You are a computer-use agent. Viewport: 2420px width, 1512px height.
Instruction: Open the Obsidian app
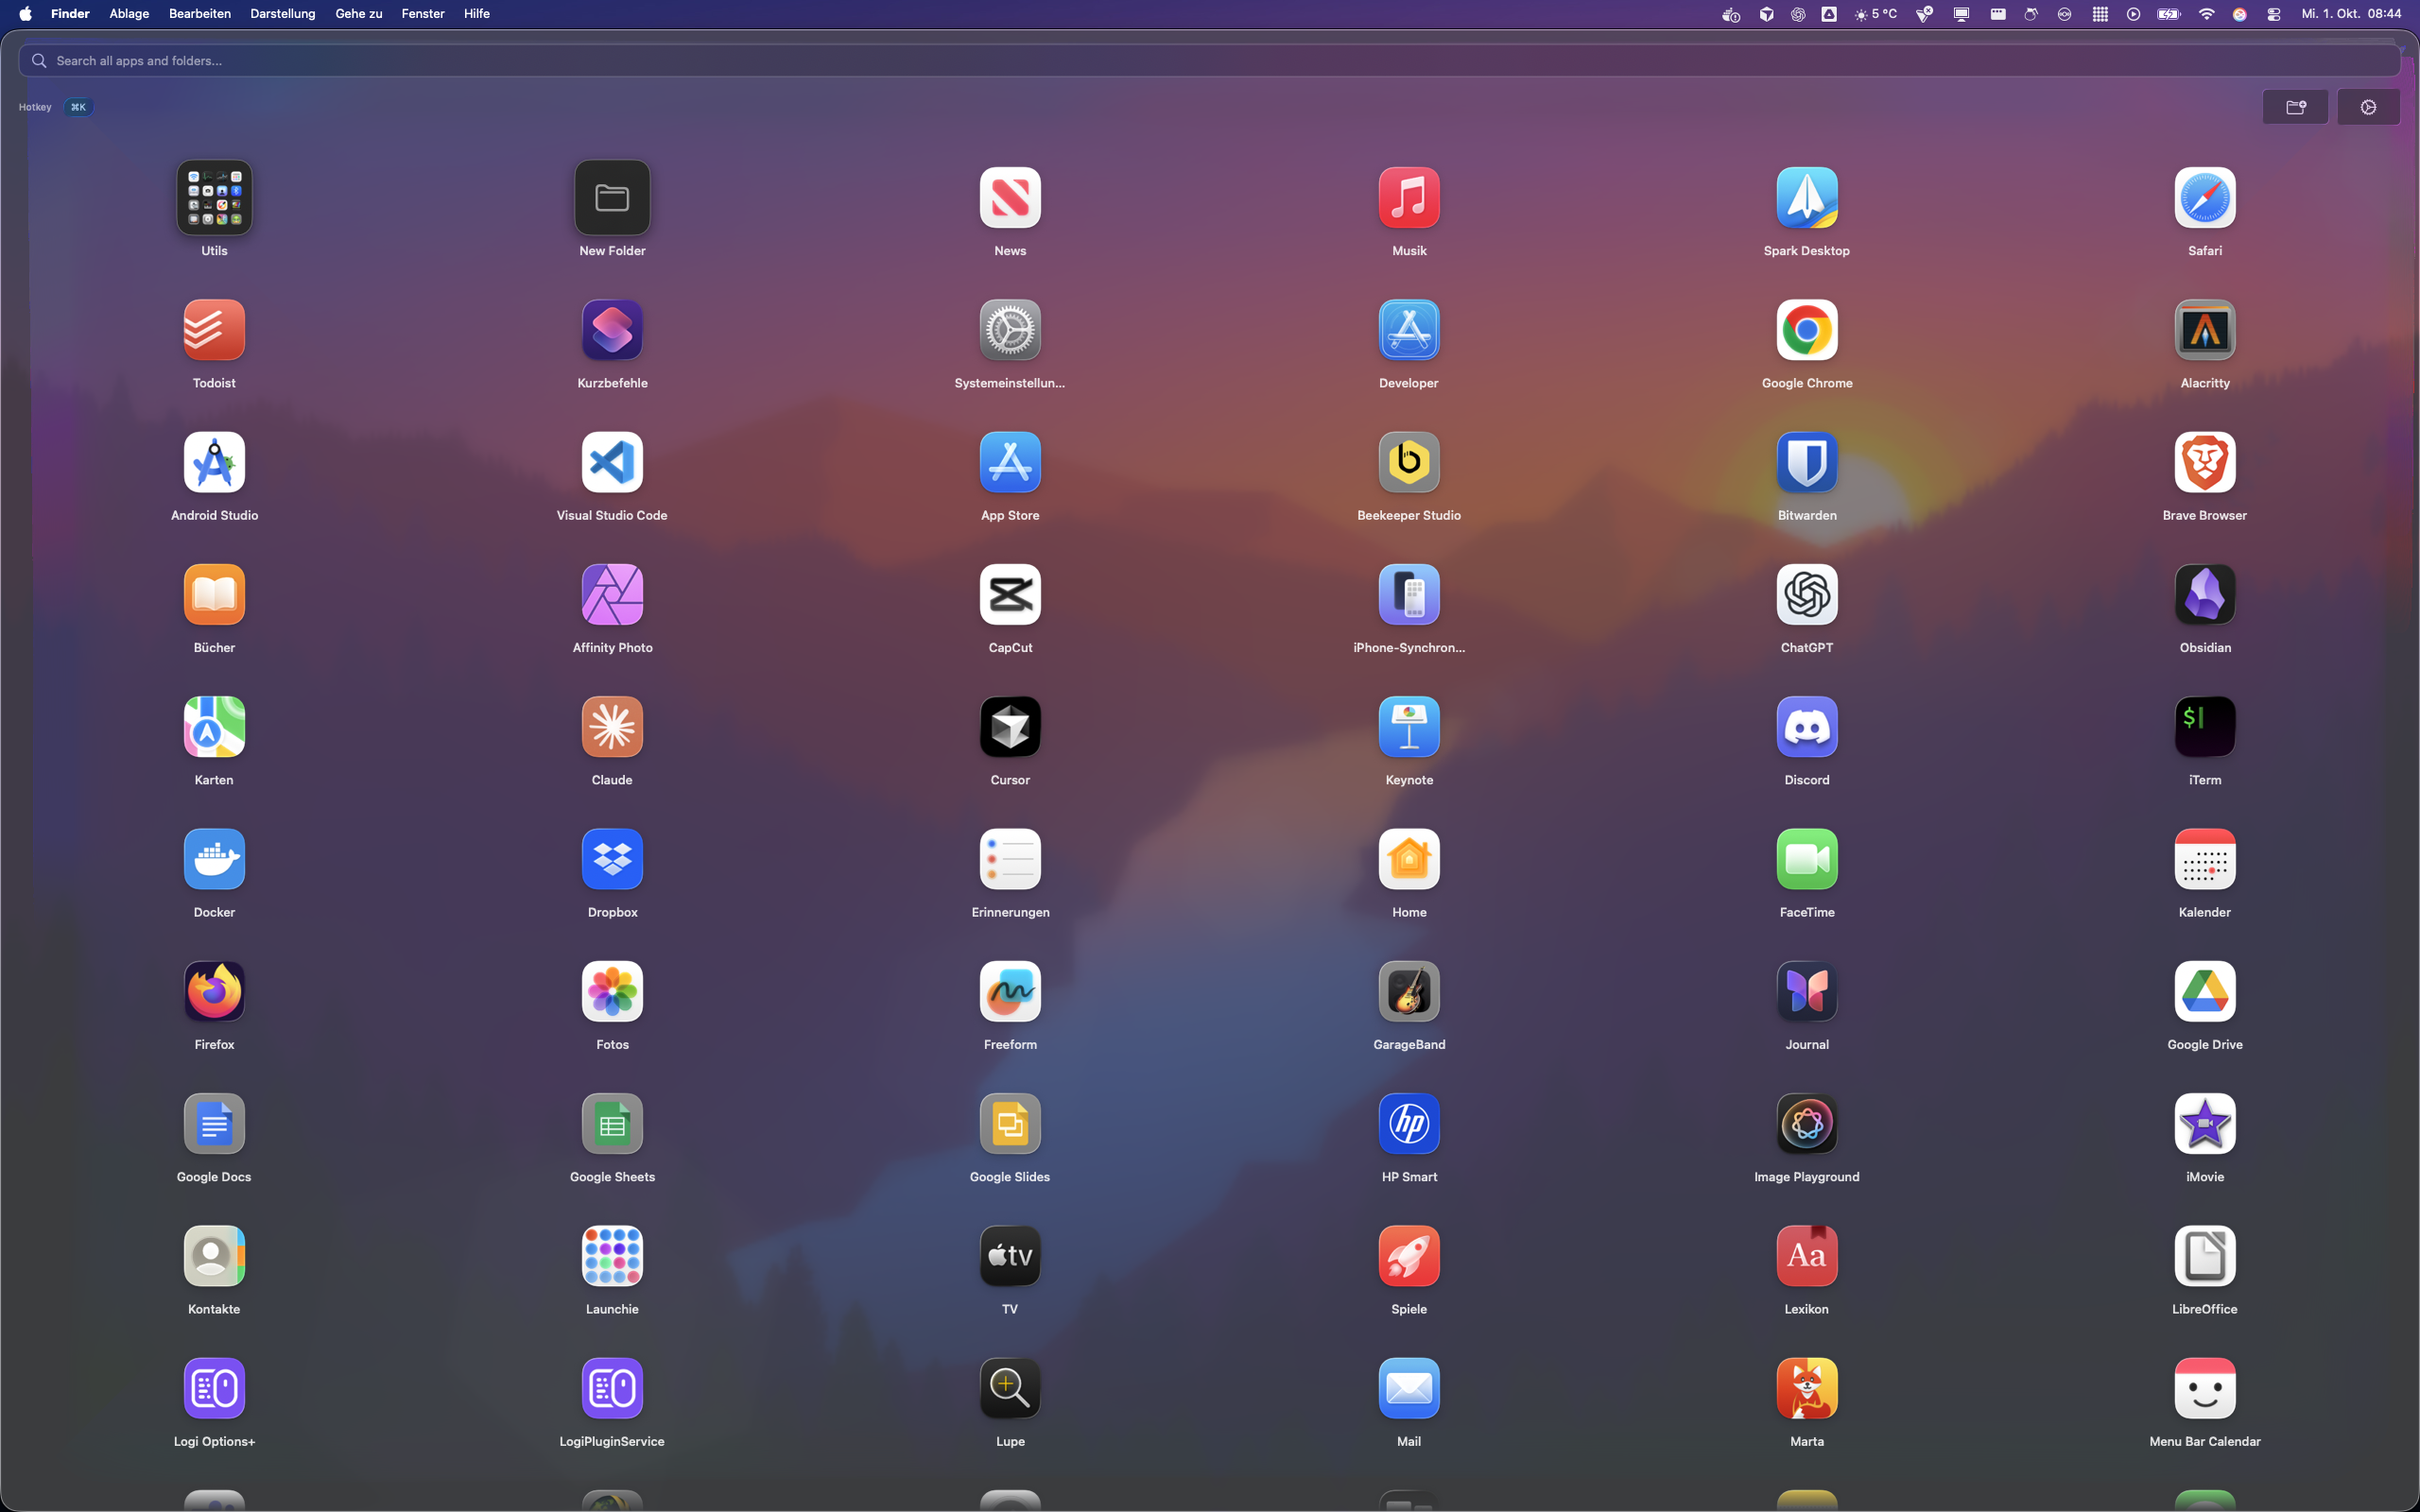[x=2204, y=595]
